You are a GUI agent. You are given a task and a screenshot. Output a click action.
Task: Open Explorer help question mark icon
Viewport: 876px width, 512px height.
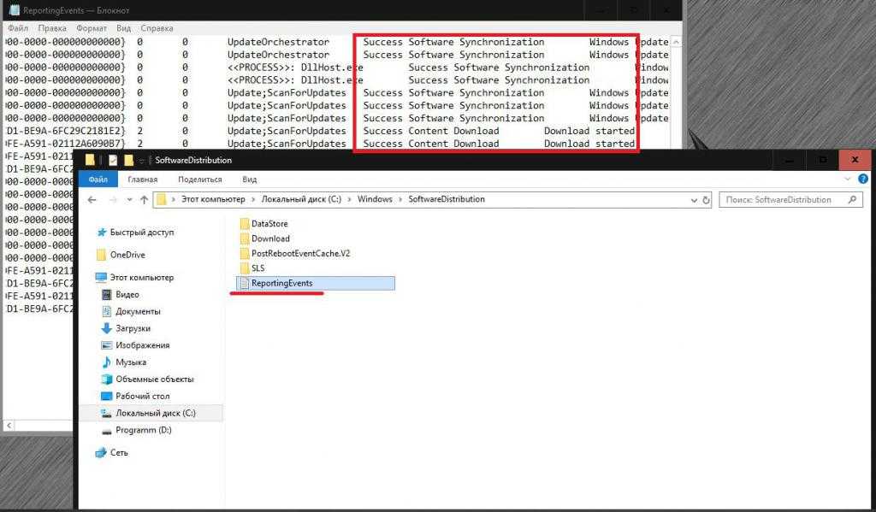[x=863, y=179]
